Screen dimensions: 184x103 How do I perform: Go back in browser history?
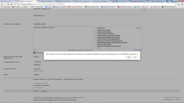click(2, 4)
